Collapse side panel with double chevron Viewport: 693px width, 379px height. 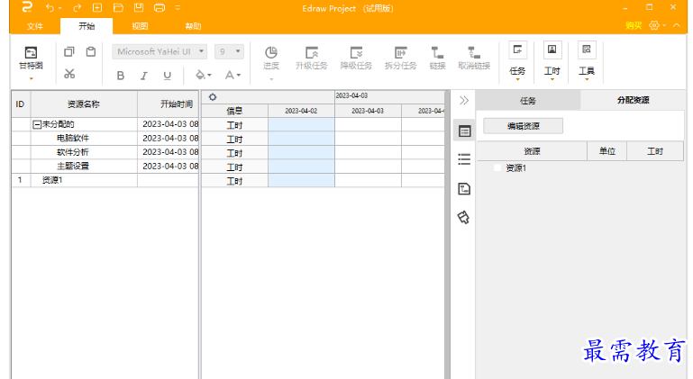[x=463, y=100]
